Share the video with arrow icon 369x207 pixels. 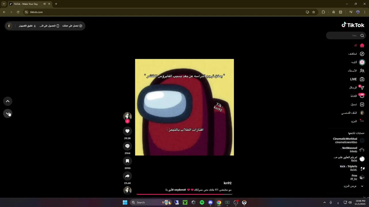(x=127, y=176)
